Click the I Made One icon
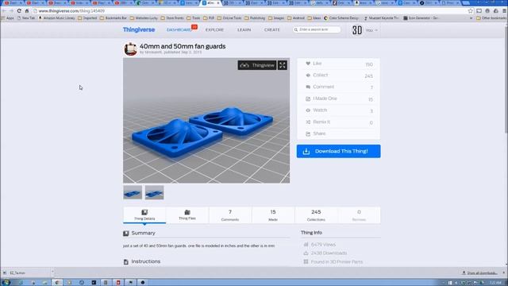 pos(308,99)
